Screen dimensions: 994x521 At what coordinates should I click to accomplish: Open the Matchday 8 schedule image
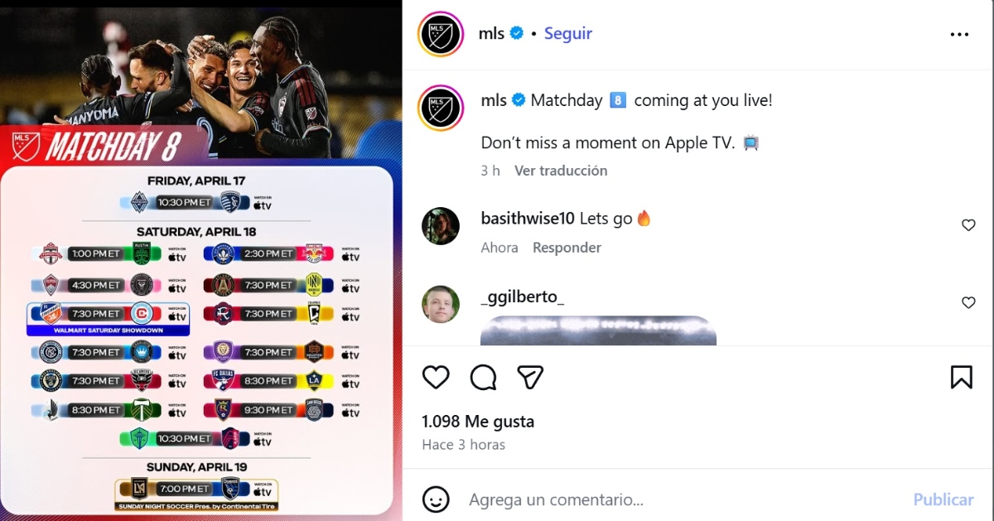pos(200,260)
